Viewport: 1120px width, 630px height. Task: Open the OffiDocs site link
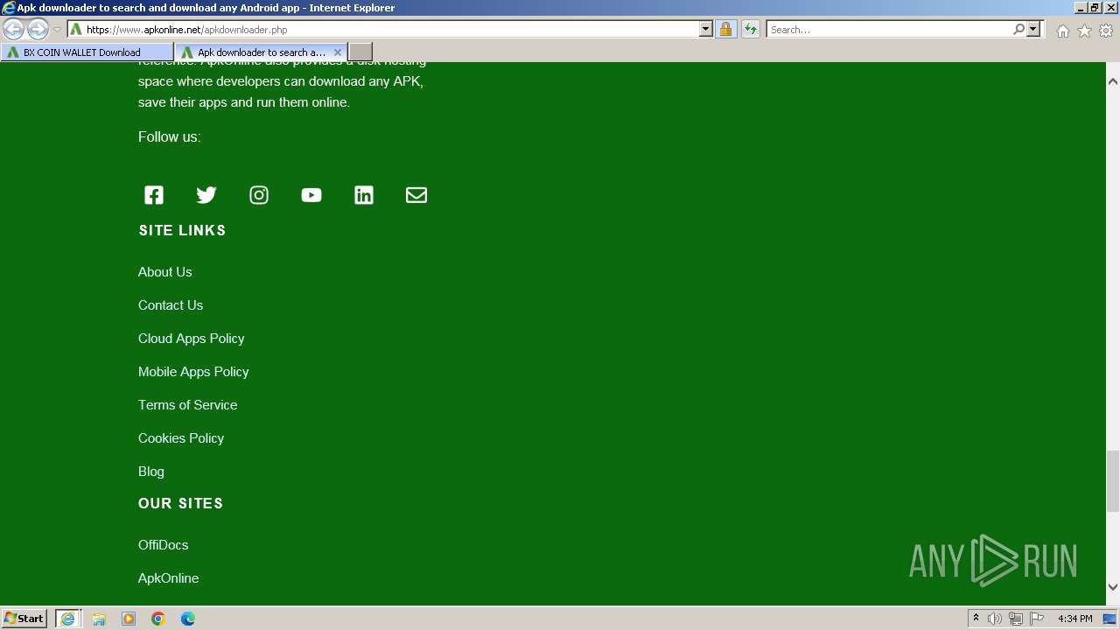(164, 545)
